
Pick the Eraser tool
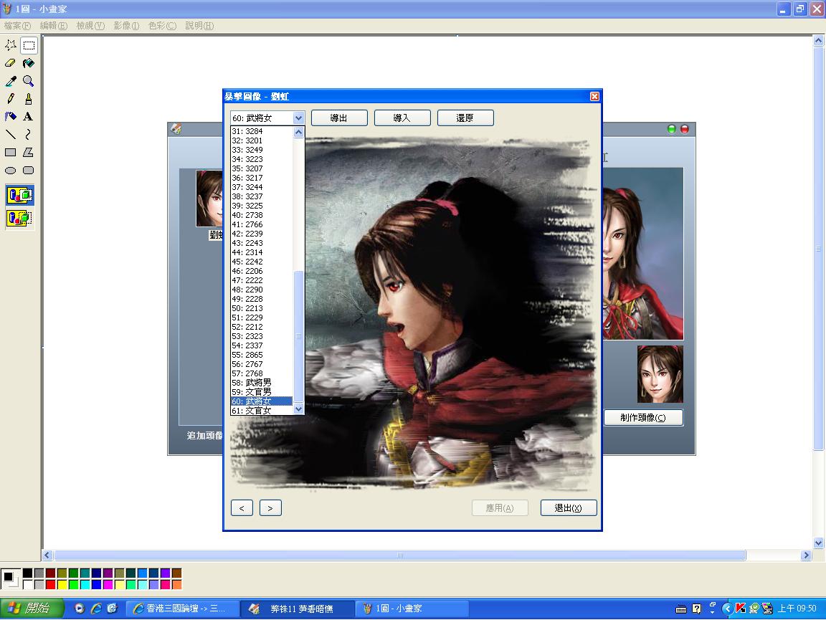(x=11, y=63)
